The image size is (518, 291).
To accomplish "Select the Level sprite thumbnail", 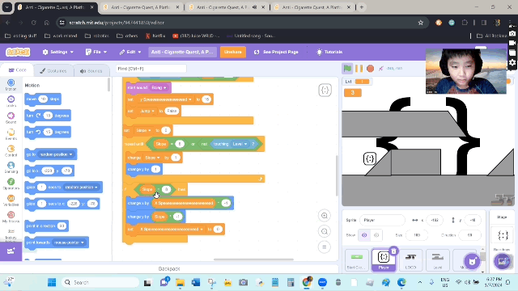I will pos(437,260).
